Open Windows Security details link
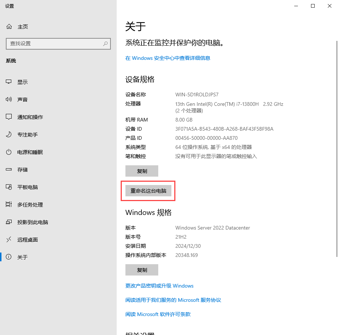 168,58
